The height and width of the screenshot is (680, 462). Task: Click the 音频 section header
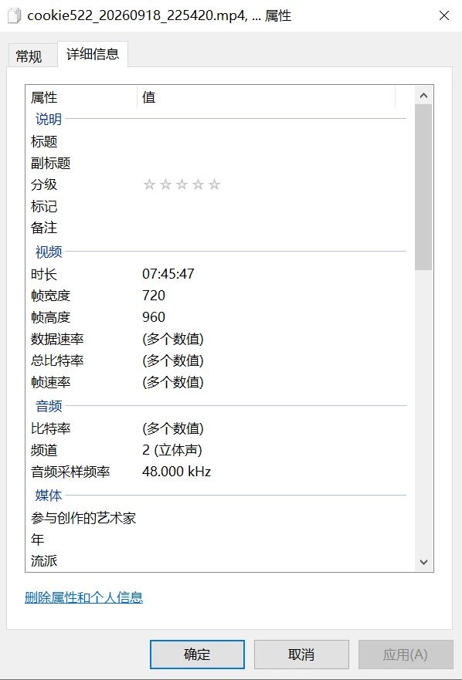pos(49,406)
